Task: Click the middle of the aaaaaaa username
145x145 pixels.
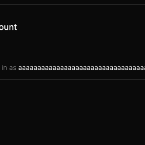Action: coord(82,68)
